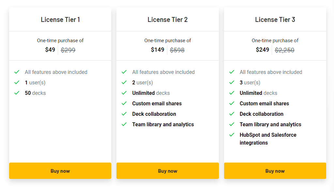This screenshot has height=192, width=334.
Task: Click Tier 2 'Unlimited decks' feature text
Action: click(151, 93)
